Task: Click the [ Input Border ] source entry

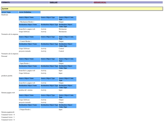Action: (24, 63)
